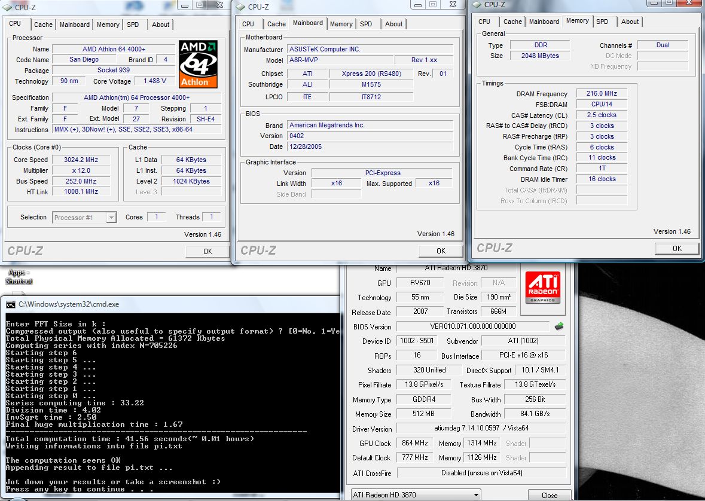This screenshot has width=705, height=501.
Task: Select CPU tab in right CPU-Z window
Action: [484, 22]
